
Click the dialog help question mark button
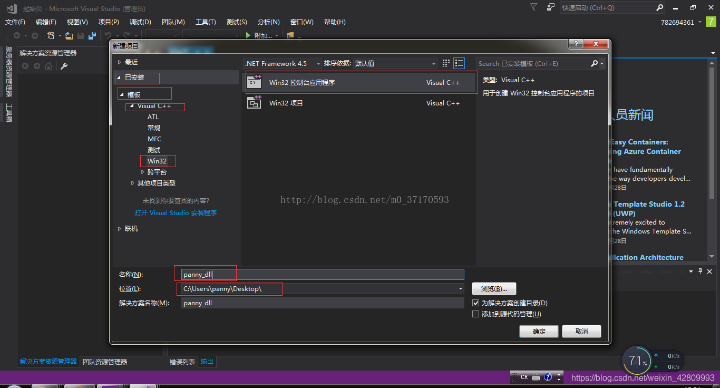point(576,44)
